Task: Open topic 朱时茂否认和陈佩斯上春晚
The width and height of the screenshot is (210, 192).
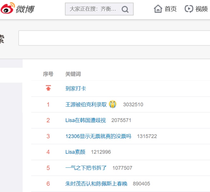Action: (96, 184)
